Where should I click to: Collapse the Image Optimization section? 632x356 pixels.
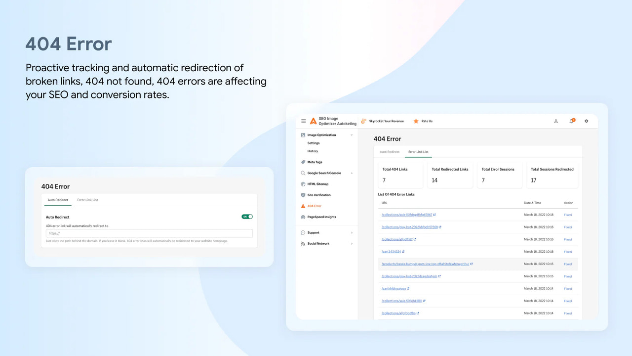[x=353, y=134]
